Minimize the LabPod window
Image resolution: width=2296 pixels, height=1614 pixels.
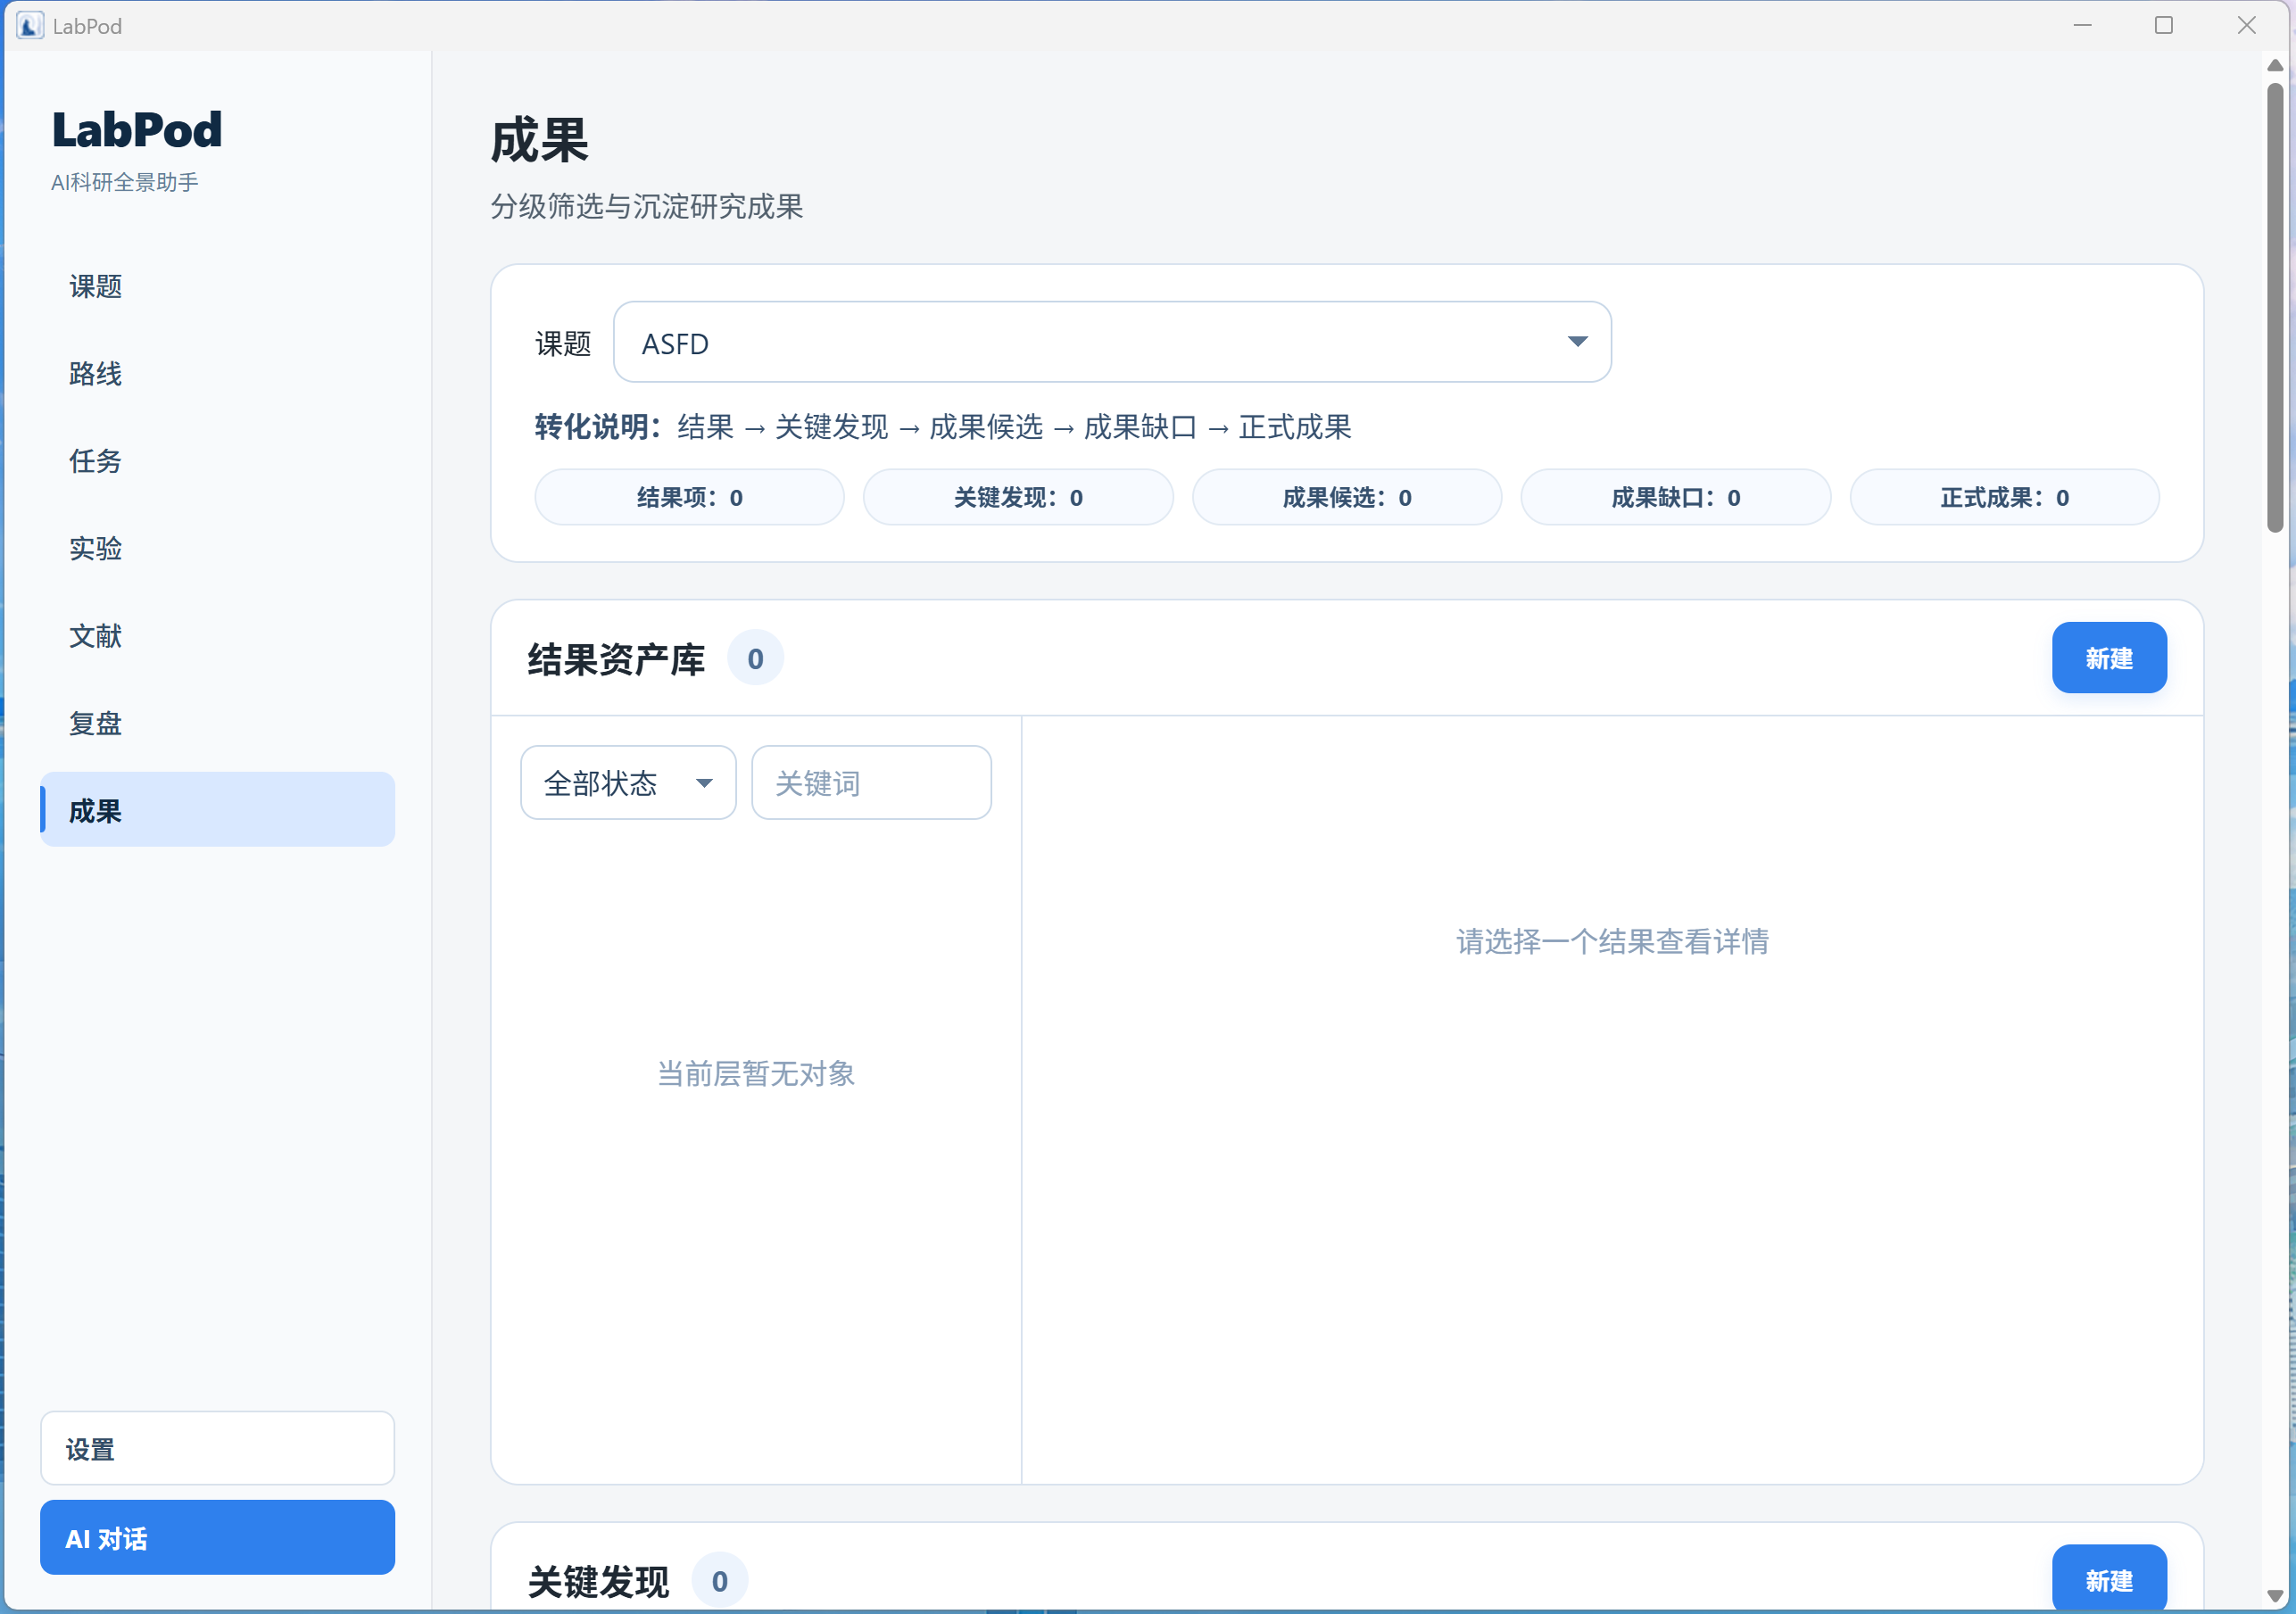(2083, 26)
